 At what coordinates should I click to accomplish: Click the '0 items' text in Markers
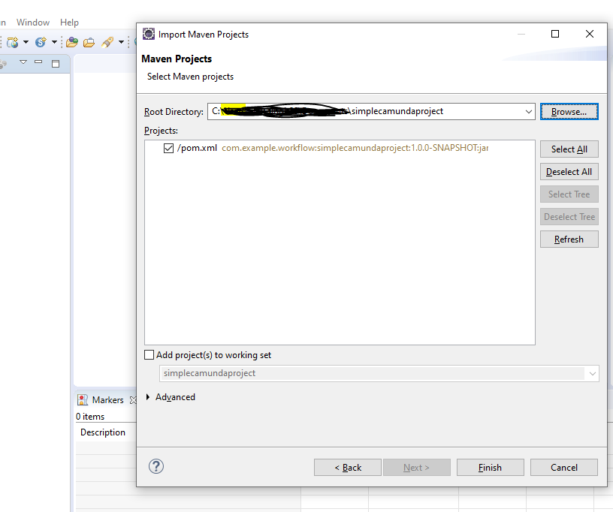90,417
